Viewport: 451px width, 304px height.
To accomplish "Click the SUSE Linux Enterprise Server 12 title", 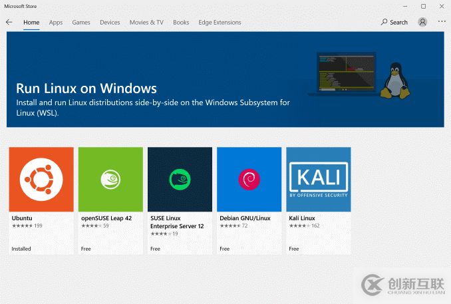I will pyautogui.click(x=177, y=222).
